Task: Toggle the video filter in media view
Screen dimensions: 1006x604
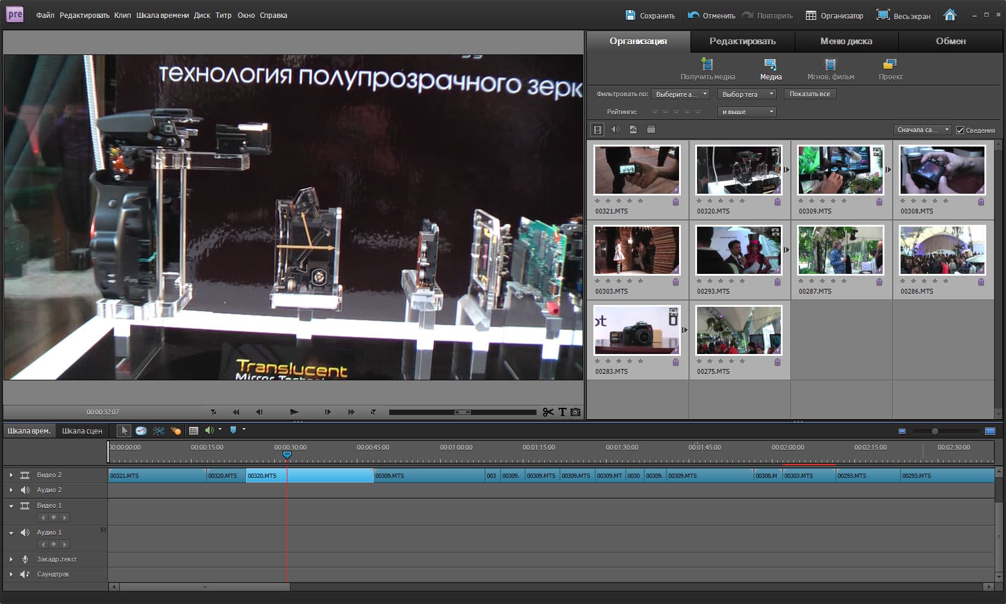Action: click(x=598, y=130)
